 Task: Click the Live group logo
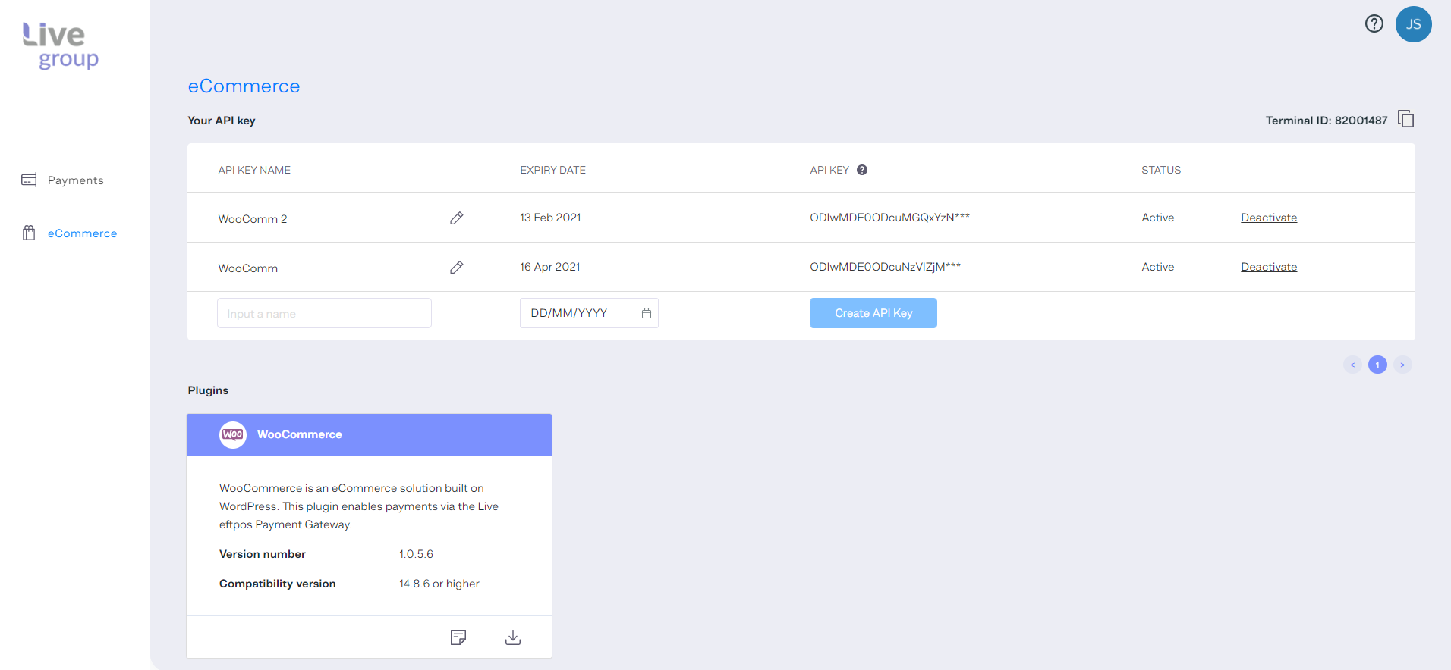(x=61, y=45)
